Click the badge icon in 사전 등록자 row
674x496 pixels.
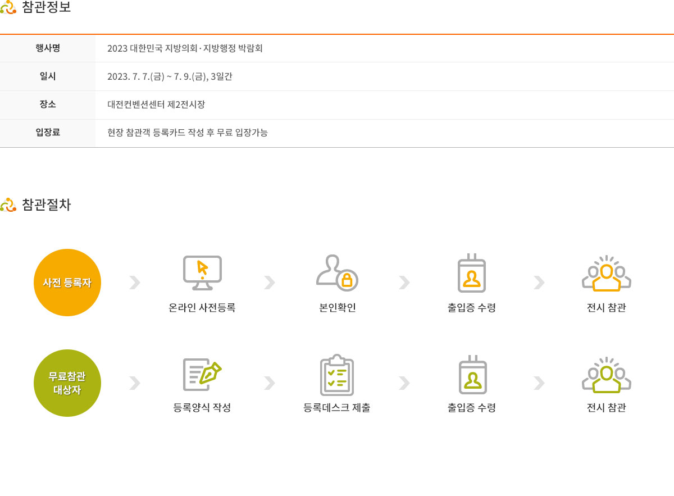(472, 272)
